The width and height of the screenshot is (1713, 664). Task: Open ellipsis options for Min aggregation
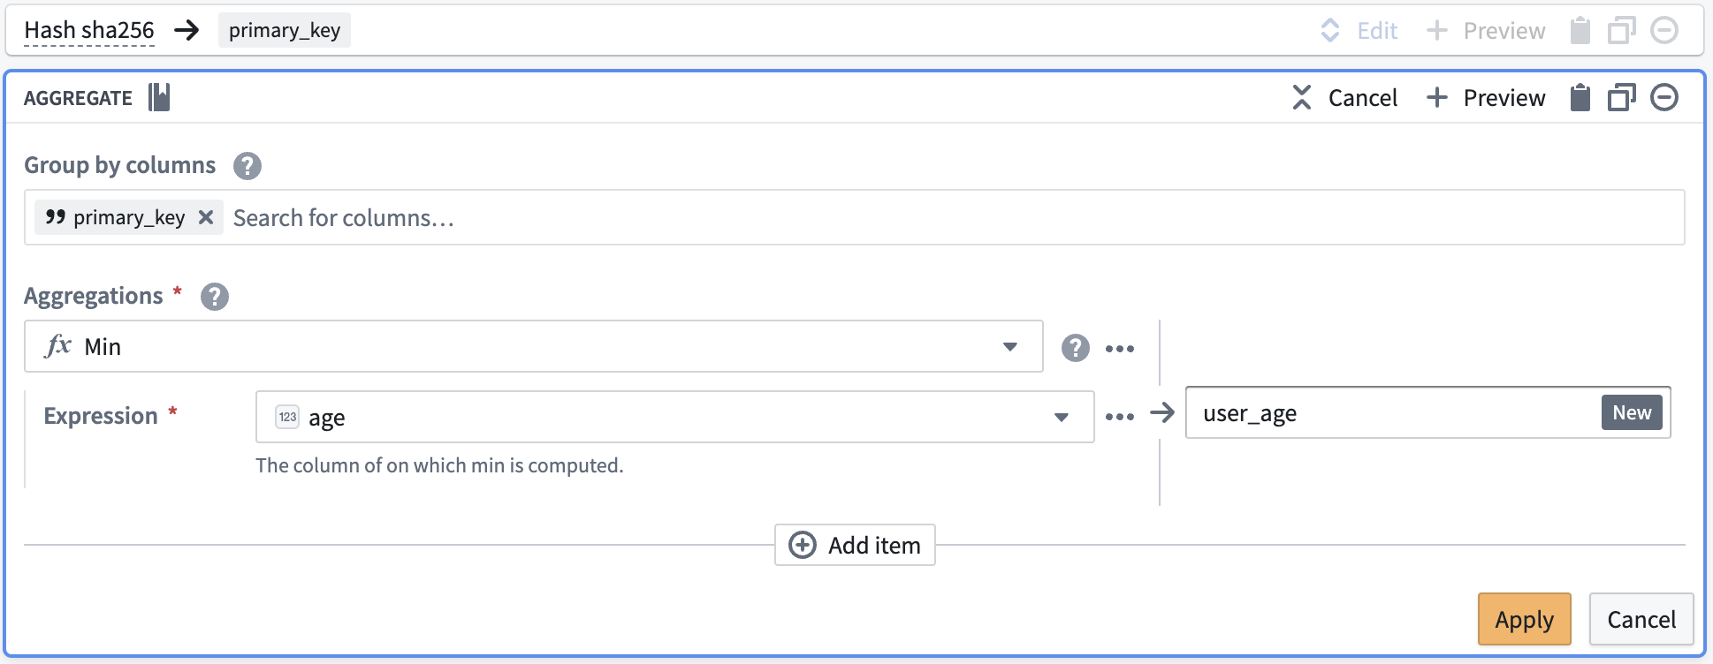pyautogui.click(x=1120, y=348)
